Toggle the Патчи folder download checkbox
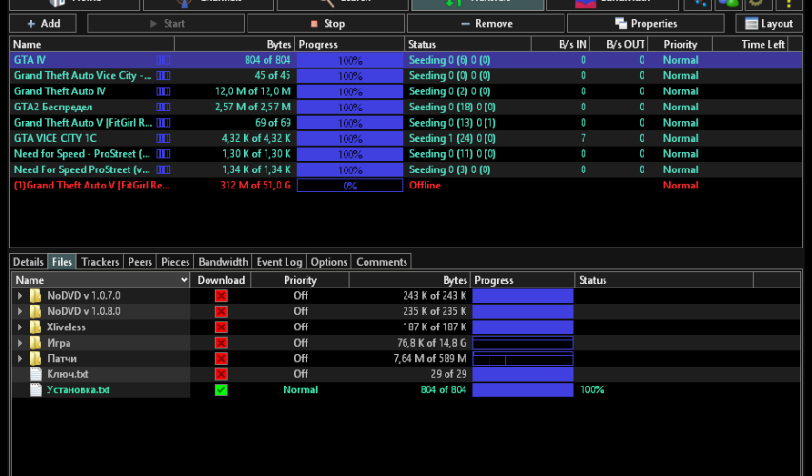The height and width of the screenshot is (476, 812). [x=221, y=358]
